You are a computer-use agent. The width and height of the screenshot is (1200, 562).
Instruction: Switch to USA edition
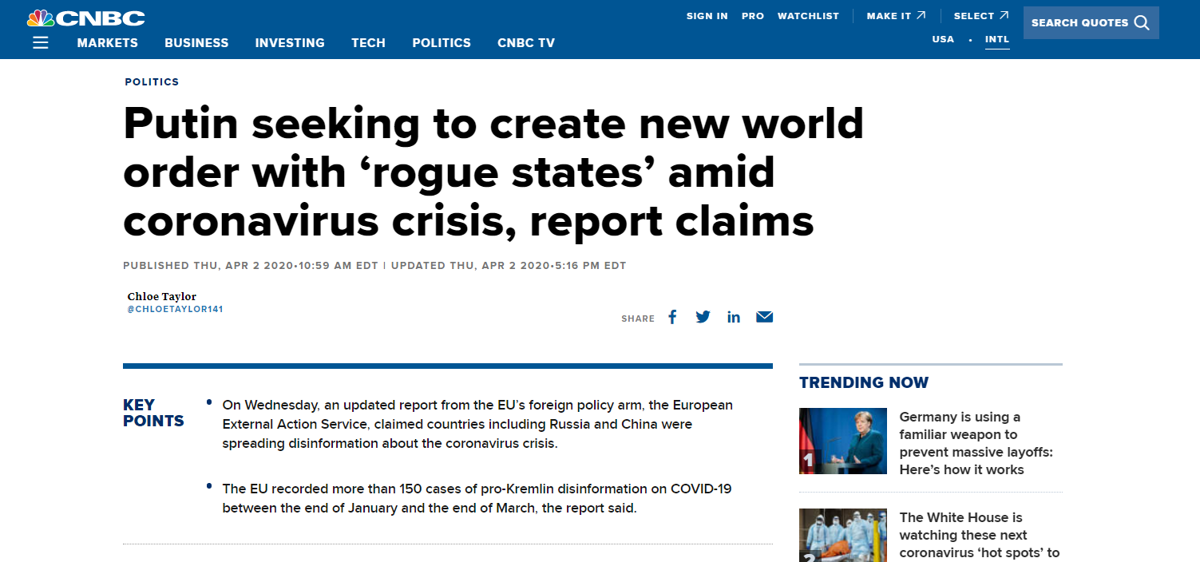click(943, 39)
